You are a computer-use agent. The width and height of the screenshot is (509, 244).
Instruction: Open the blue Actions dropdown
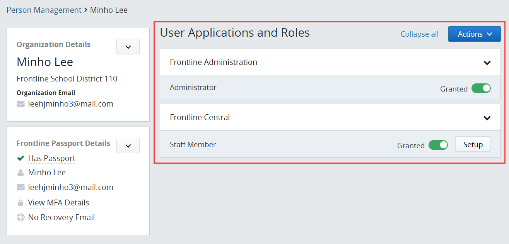tap(475, 34)
